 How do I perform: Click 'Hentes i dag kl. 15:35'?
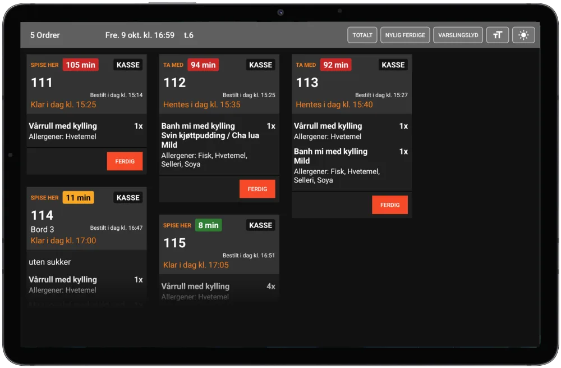[202, 105]
